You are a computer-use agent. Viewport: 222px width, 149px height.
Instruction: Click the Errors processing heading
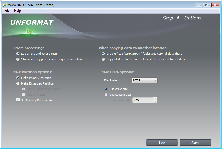(x=29, y=48)
